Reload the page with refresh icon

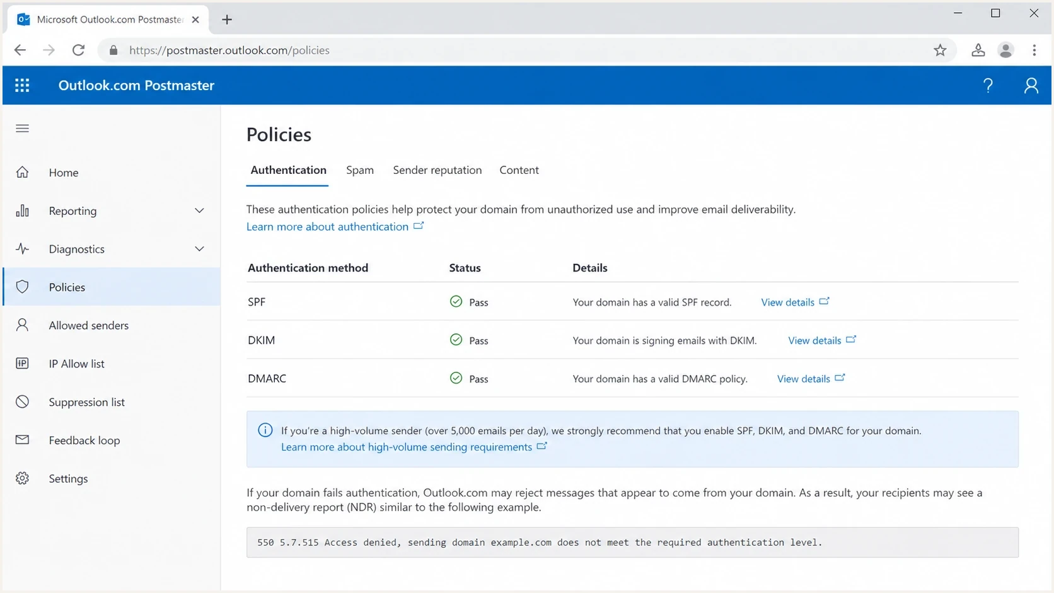point(78,50)
